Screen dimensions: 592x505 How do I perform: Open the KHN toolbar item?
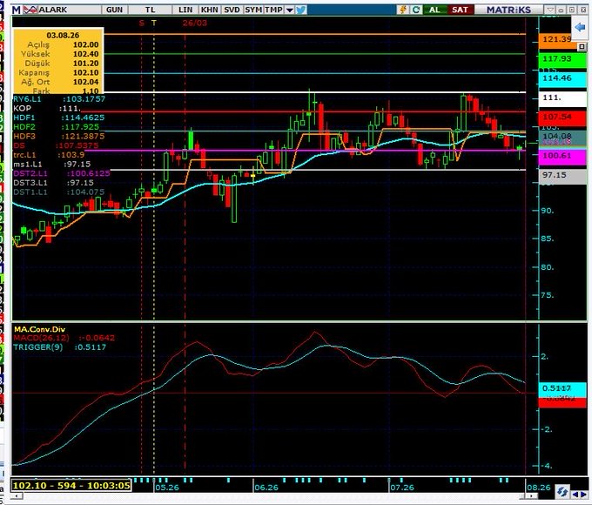pyautogui.click(x=210, y=10)
